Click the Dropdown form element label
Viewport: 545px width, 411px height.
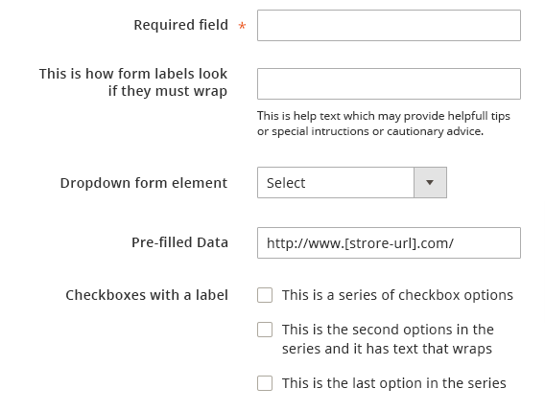(x=144, y=183)
